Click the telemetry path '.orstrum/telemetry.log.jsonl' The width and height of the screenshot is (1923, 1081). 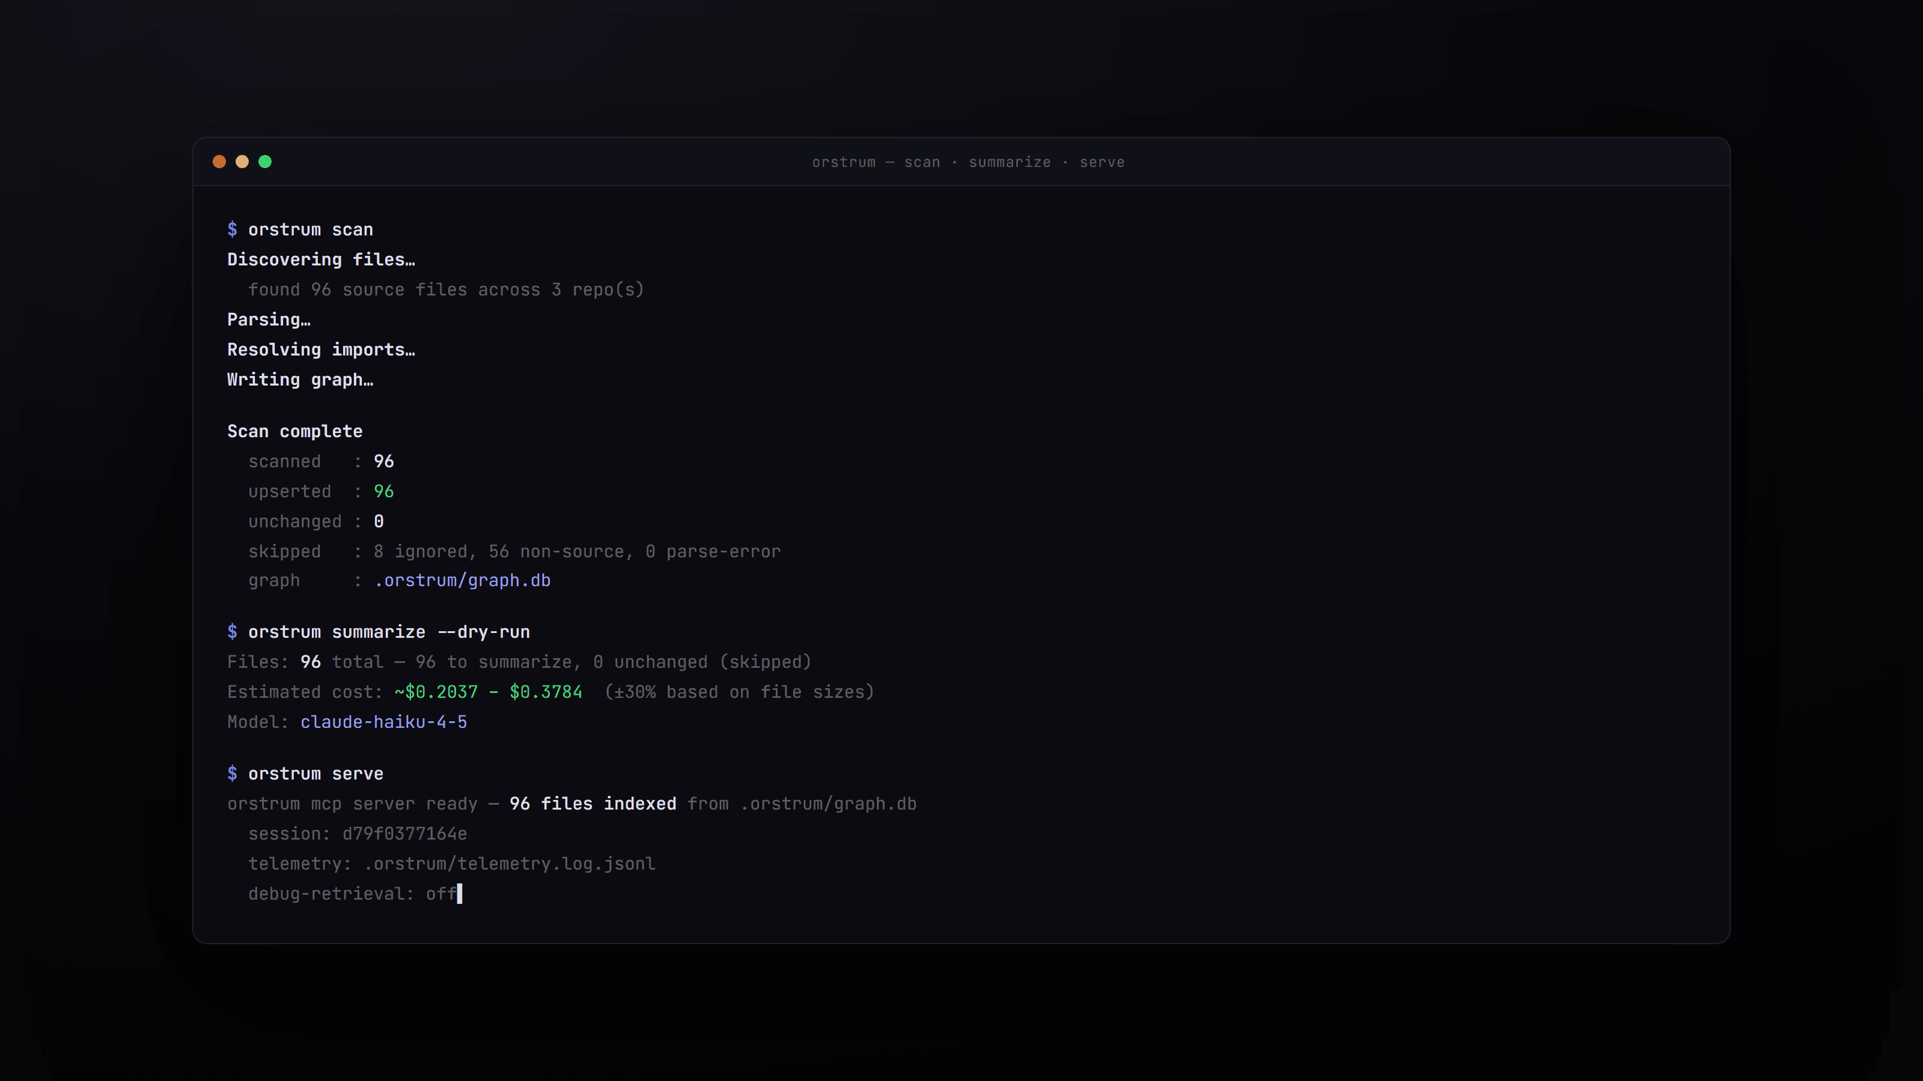509,864
